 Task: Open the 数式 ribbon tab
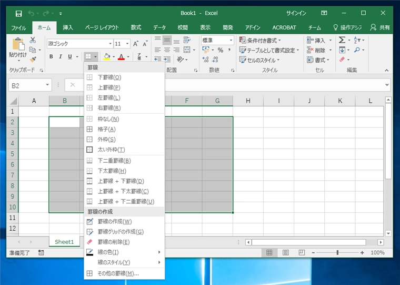point(136,27)
